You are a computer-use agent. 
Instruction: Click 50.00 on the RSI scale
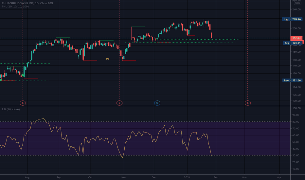pyautogui.click(x=296, y=142)
